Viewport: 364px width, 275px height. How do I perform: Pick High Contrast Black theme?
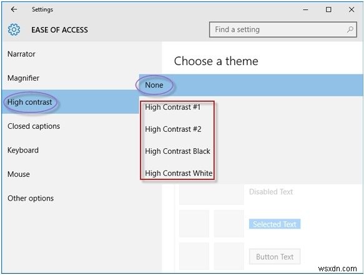(177, 151)
